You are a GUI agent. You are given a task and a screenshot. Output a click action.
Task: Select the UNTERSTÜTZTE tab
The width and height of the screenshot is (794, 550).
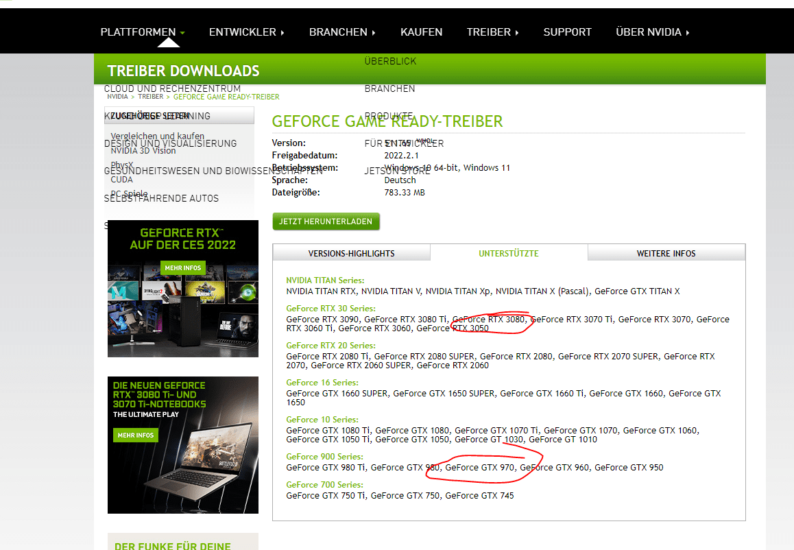tap(509, 253)
